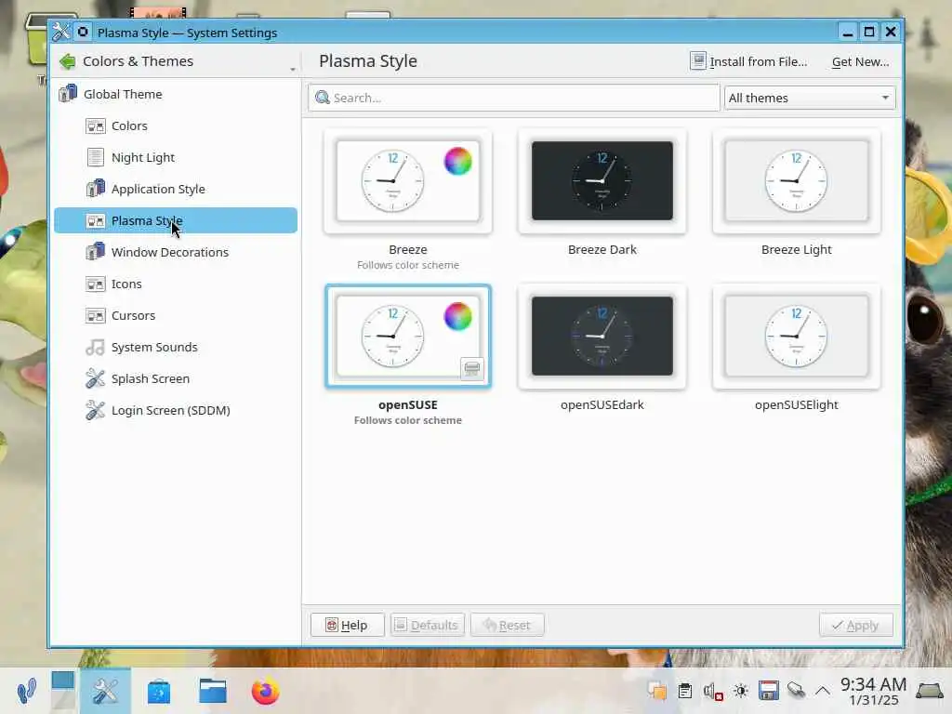Click the Defaults button
952x714 pixels.
point(428,625)
